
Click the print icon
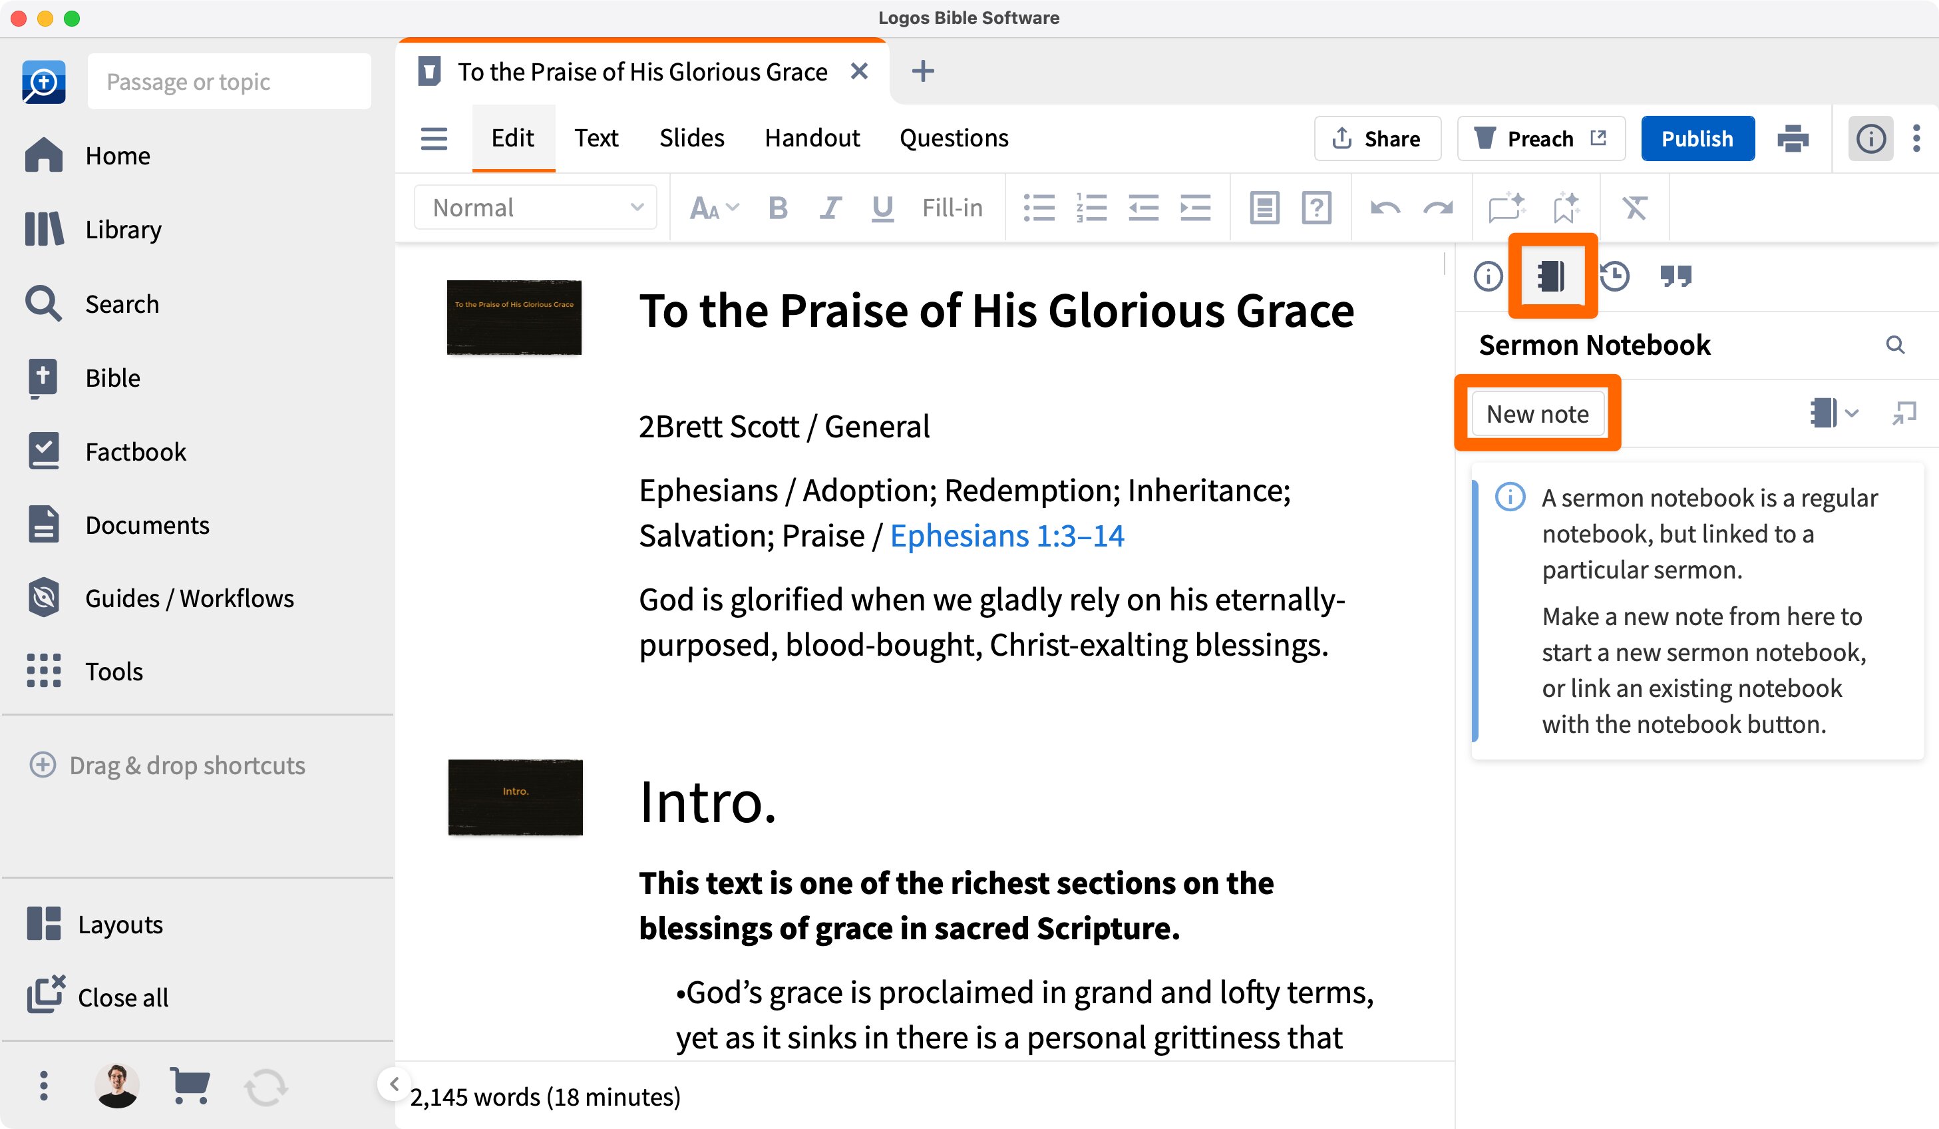click(x=1793, y=138)
